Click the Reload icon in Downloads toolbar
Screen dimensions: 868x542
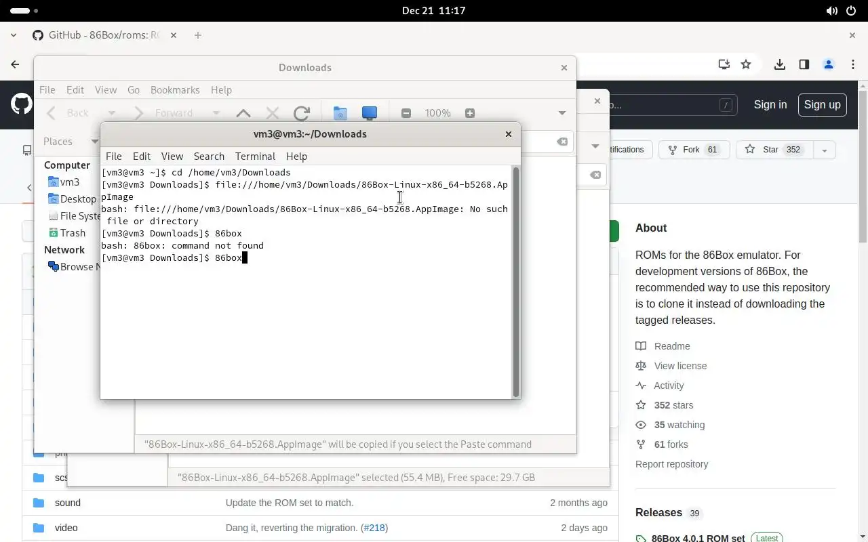pyautogui.click(x=302, y=113)
